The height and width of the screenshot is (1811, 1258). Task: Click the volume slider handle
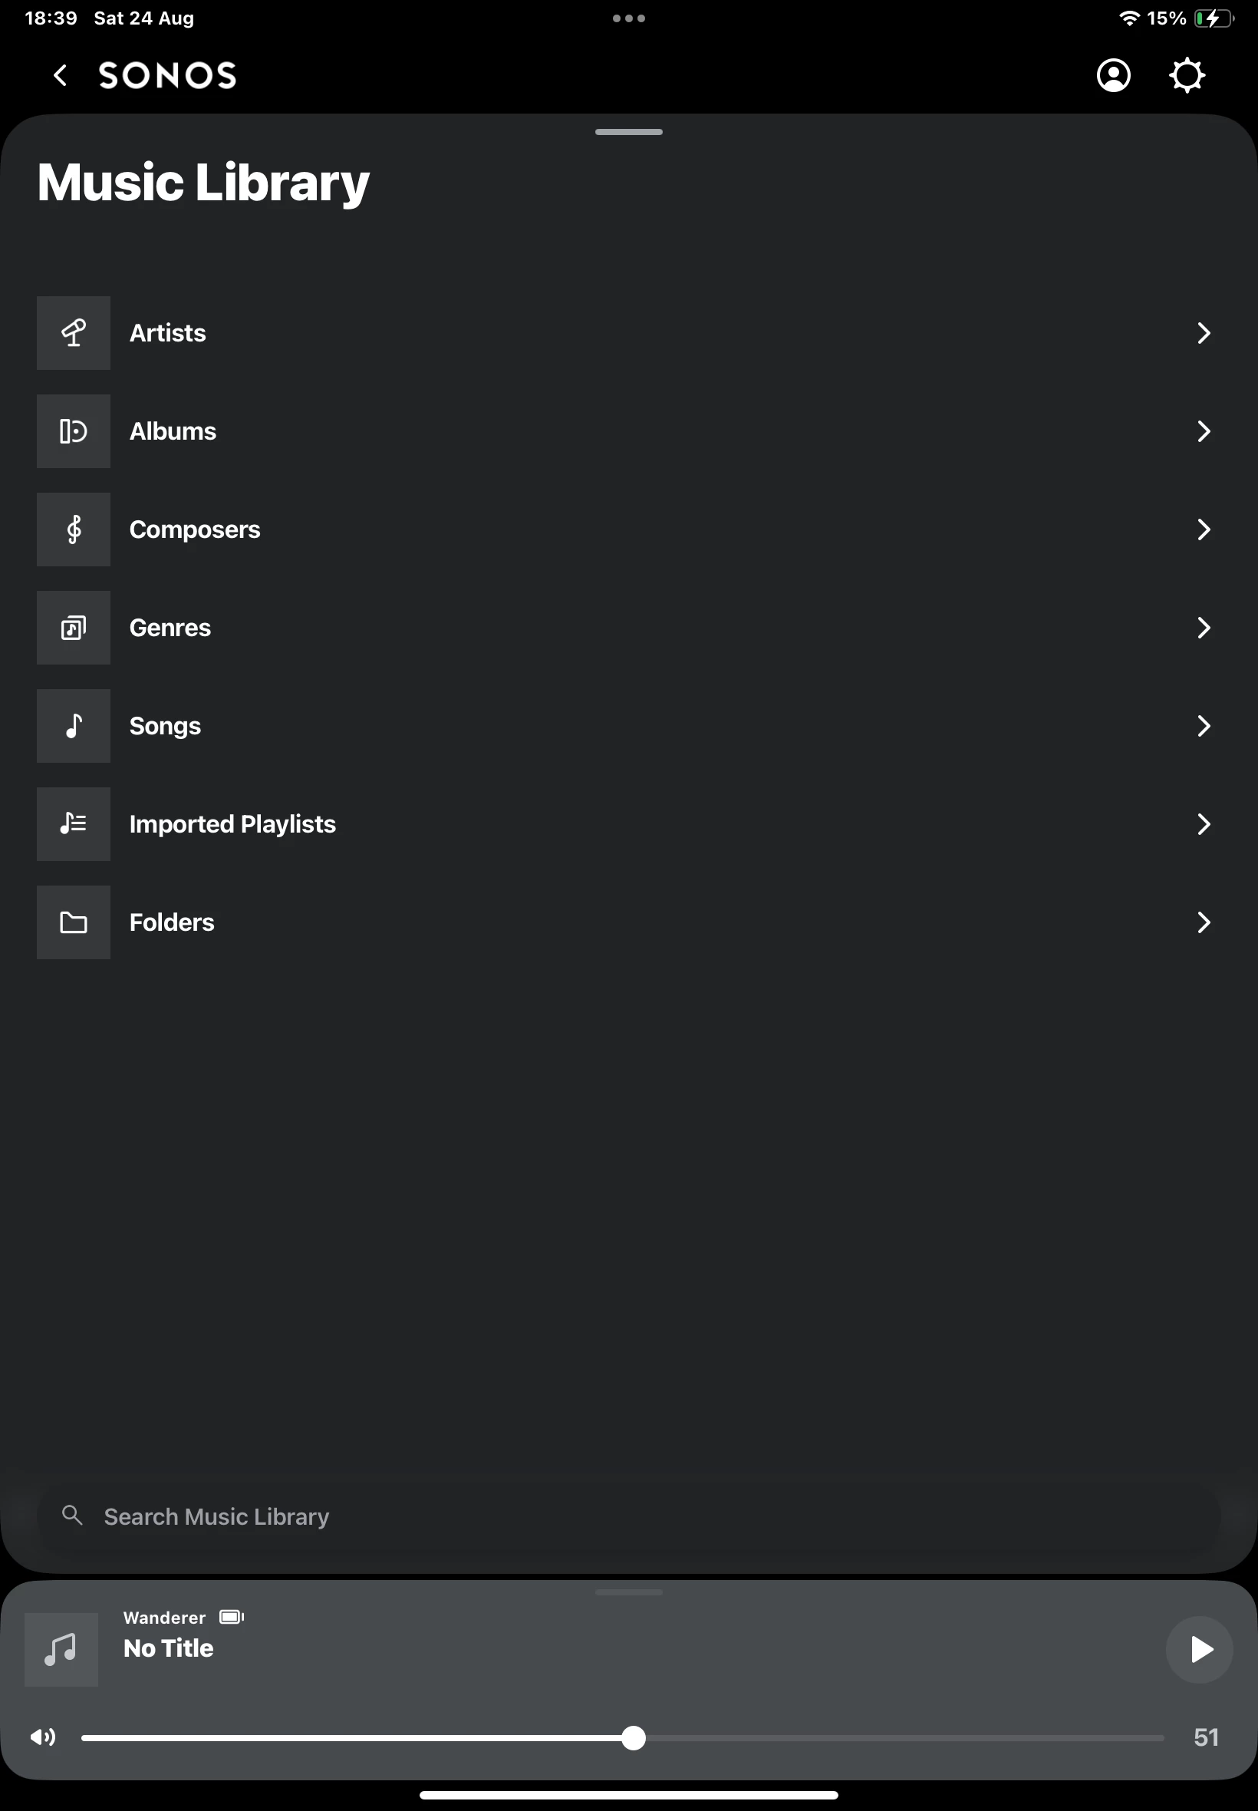tap(633, 1737)
